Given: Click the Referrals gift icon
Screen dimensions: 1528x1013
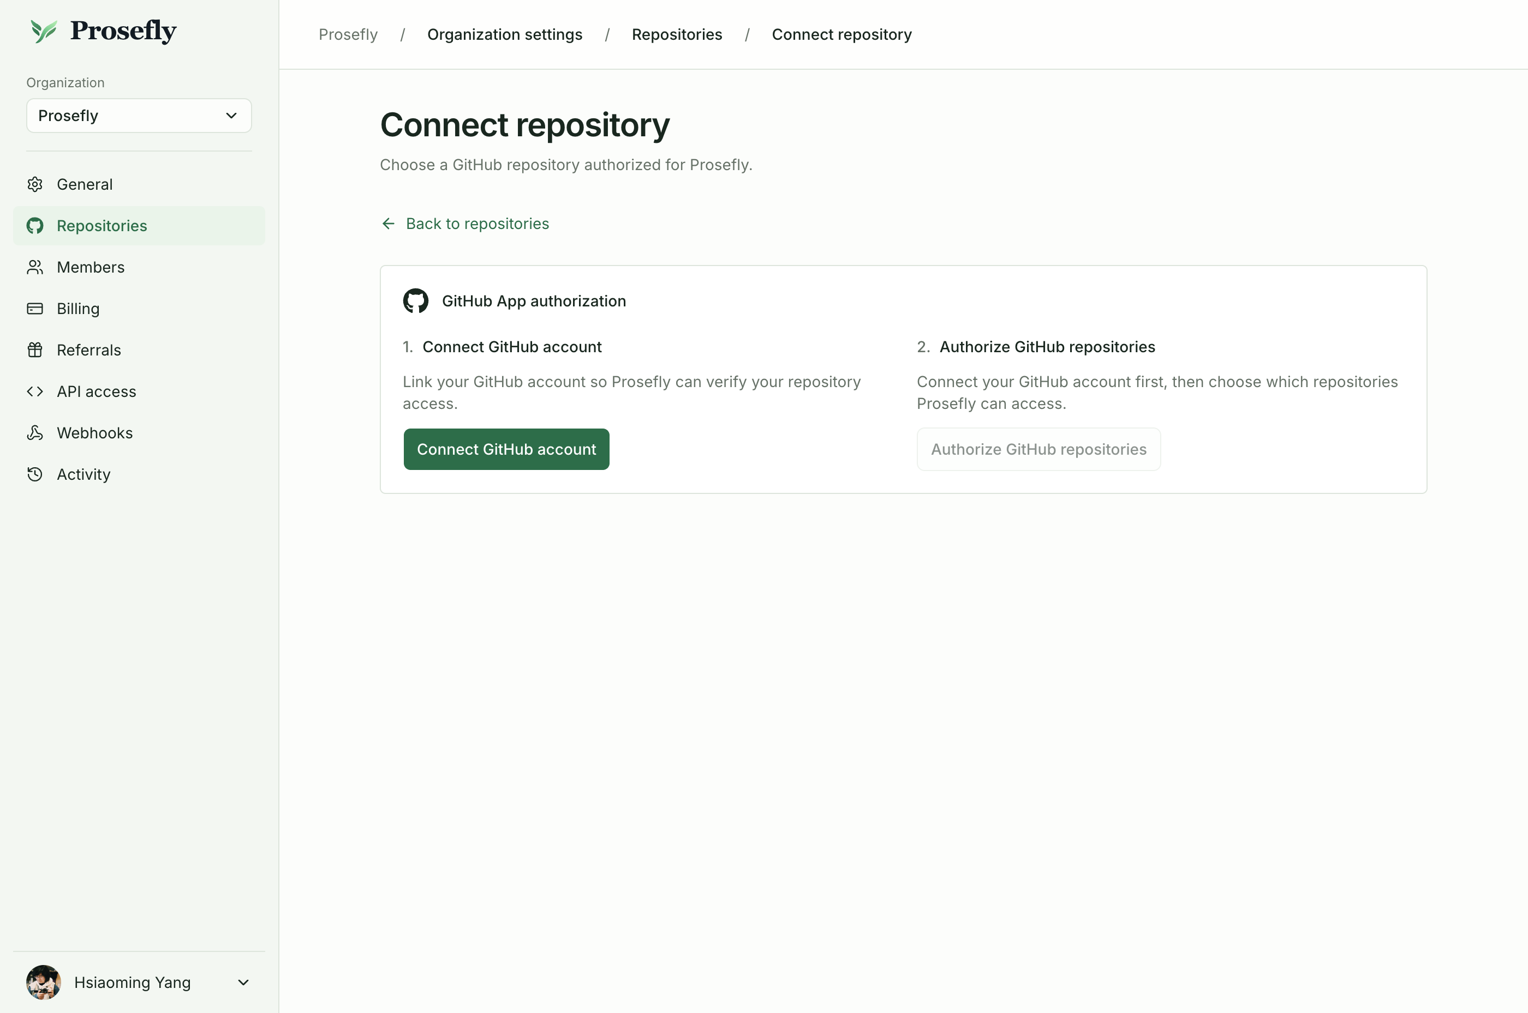Looking at the screenshot, I should (x=35, y=349).
